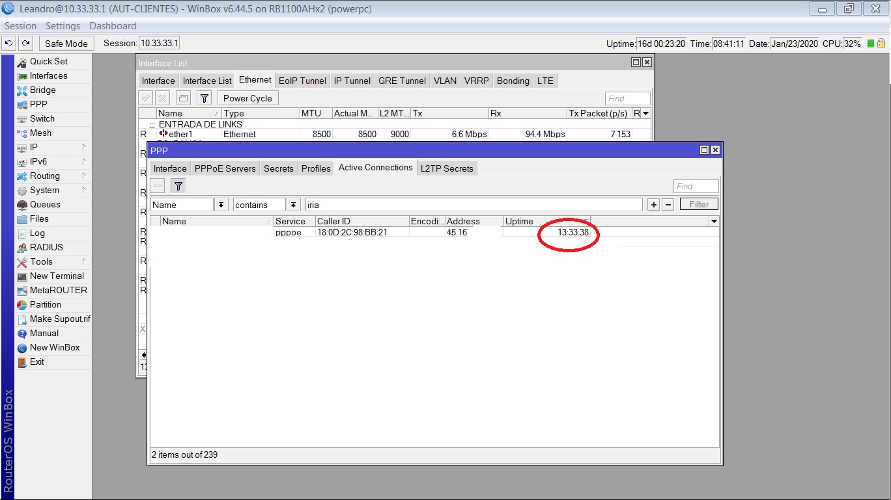891x500 pixels.
Task: Switch to Secrets tab in PPP window
Action: (279, 168)
